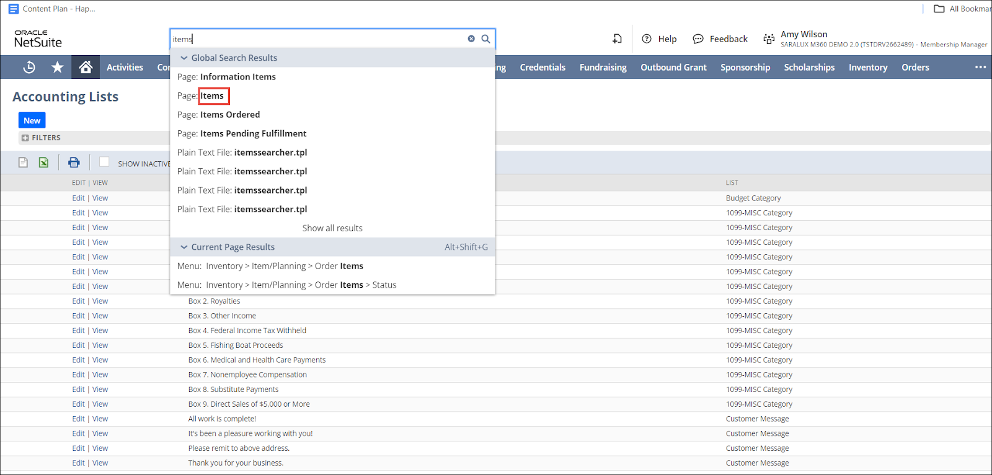Open the more menu ellipsis in the navigation bar
The height and width of the screenshot is (475, 992).
point(980,67)
